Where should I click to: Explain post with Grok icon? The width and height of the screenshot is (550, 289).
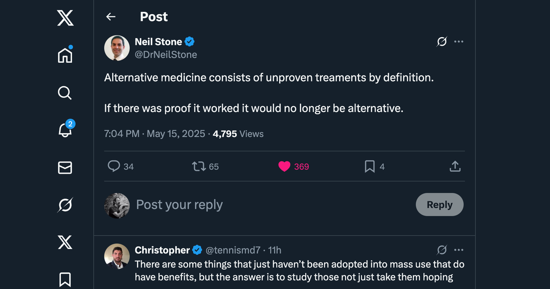[x=442, y=42]
